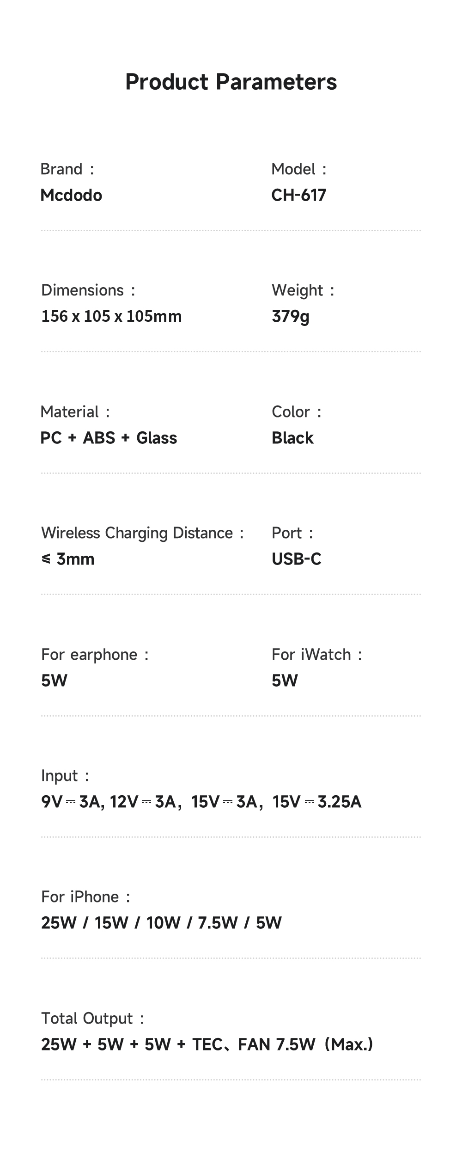Click the input voltage specification line

click(201, 802)
